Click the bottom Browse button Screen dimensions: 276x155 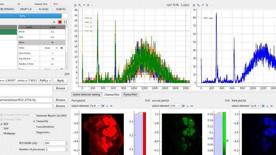click(60, 106)
